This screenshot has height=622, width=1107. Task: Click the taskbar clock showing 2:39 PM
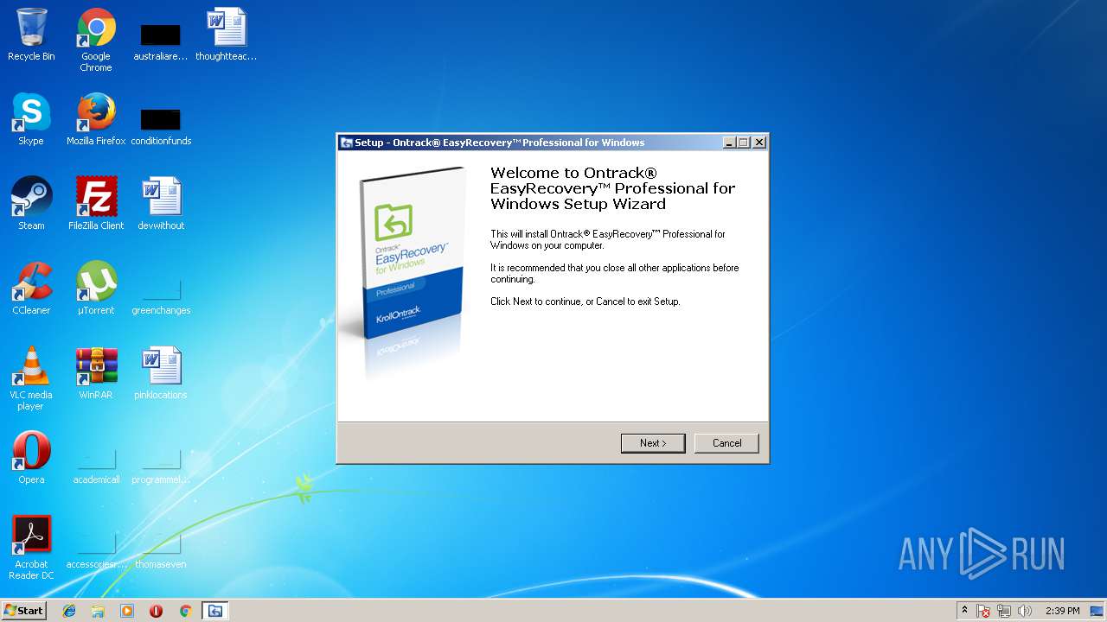click(1062, 611)
